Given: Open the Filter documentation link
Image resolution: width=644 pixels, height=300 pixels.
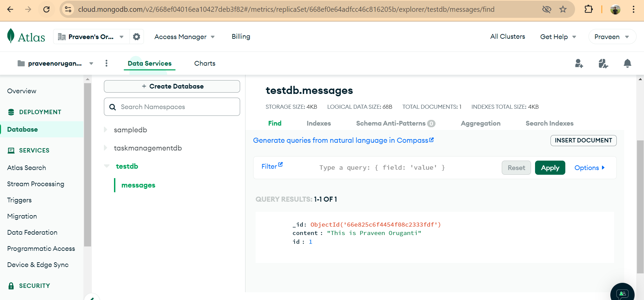Looking at the screenshot, I should tap(272, 166).
